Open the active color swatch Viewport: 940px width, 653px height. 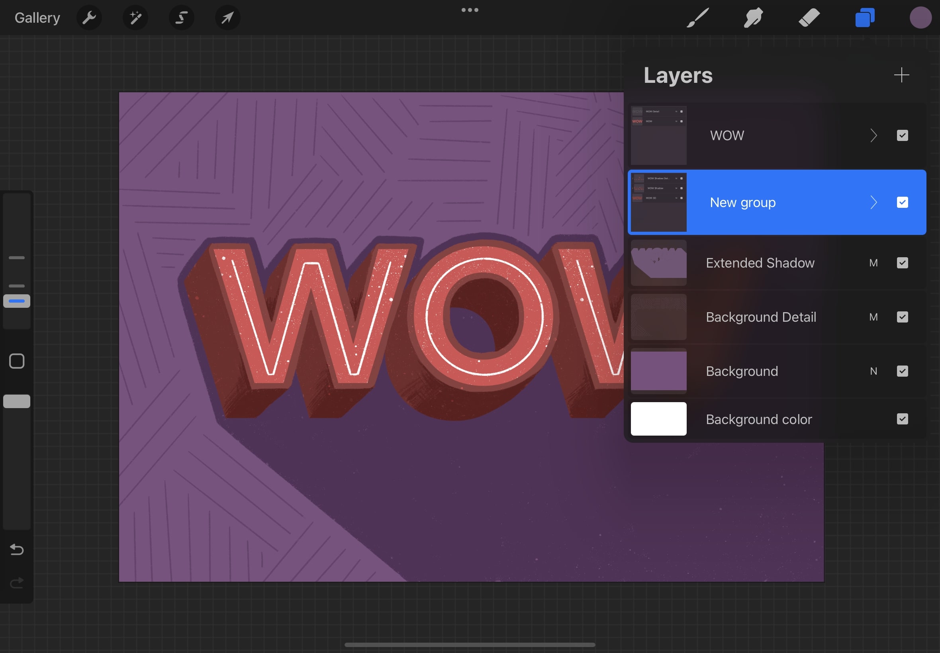click(x=920, y=18)
